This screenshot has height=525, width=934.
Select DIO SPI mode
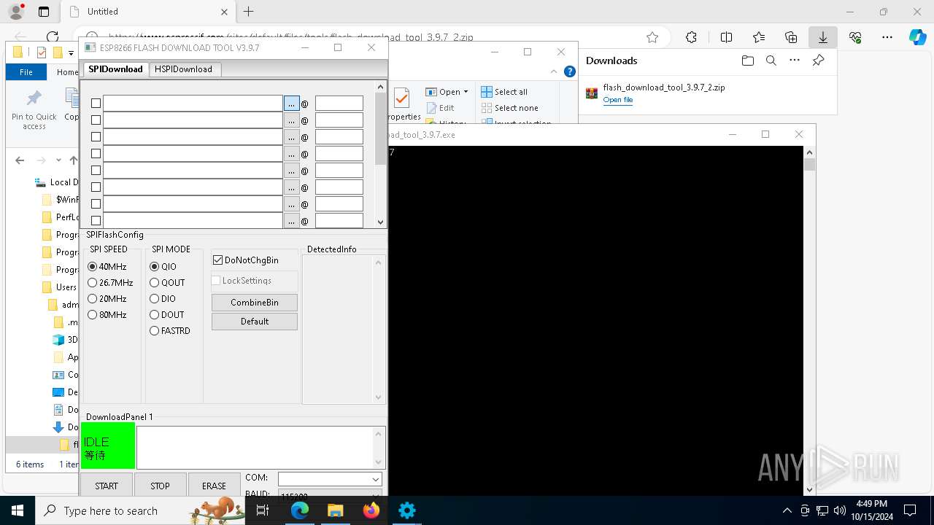pyautogui.click(x=154, y=299)
